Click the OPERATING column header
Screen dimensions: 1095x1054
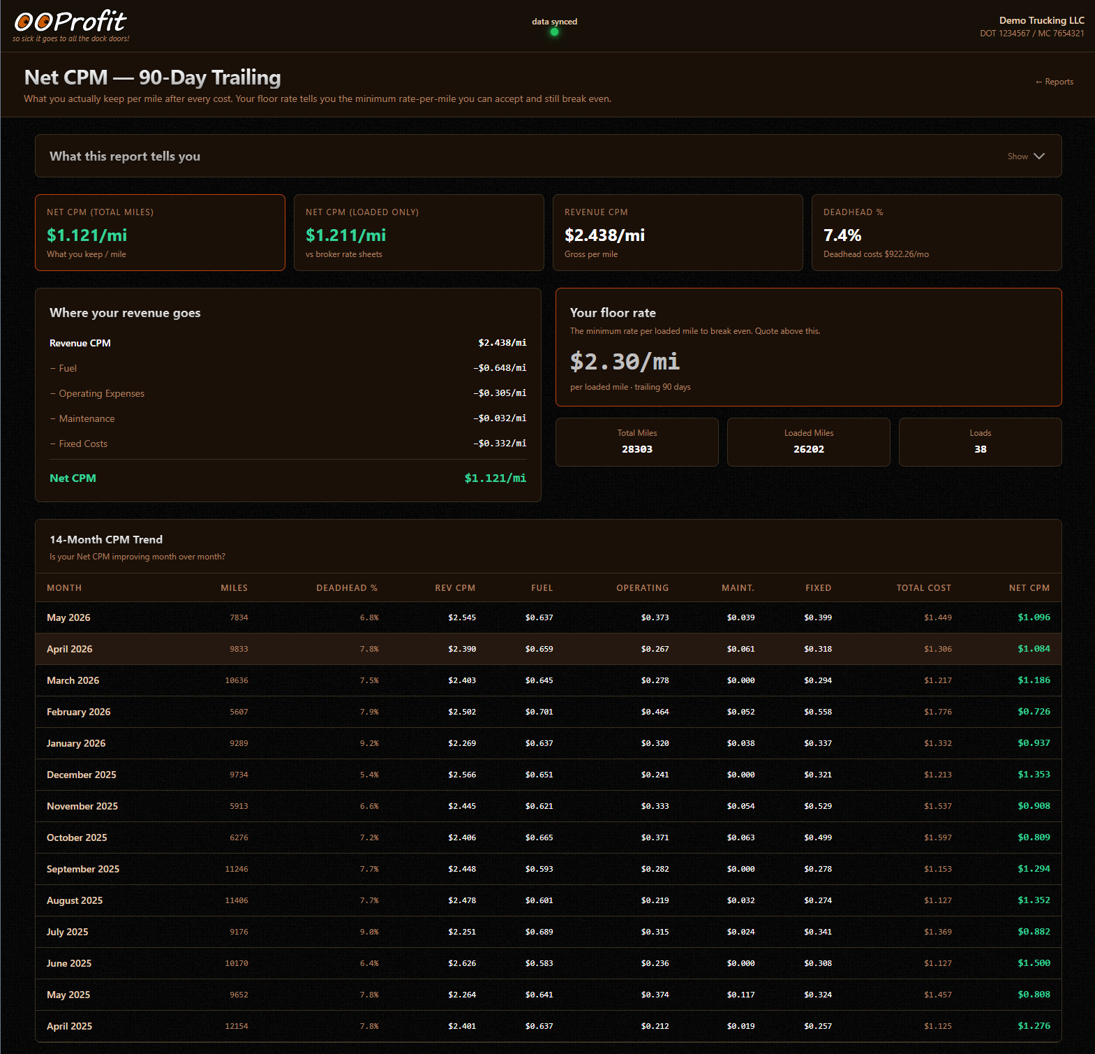tap(643, 588)
